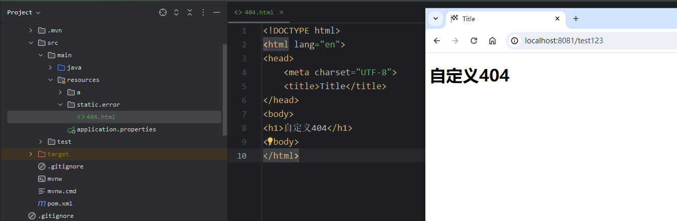The image size is (677, 221).
Task: Select the .gitignore listed below pom.xml
Action: pos(55,216)
